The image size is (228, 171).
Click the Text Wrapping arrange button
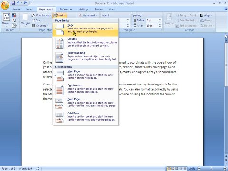187,25
